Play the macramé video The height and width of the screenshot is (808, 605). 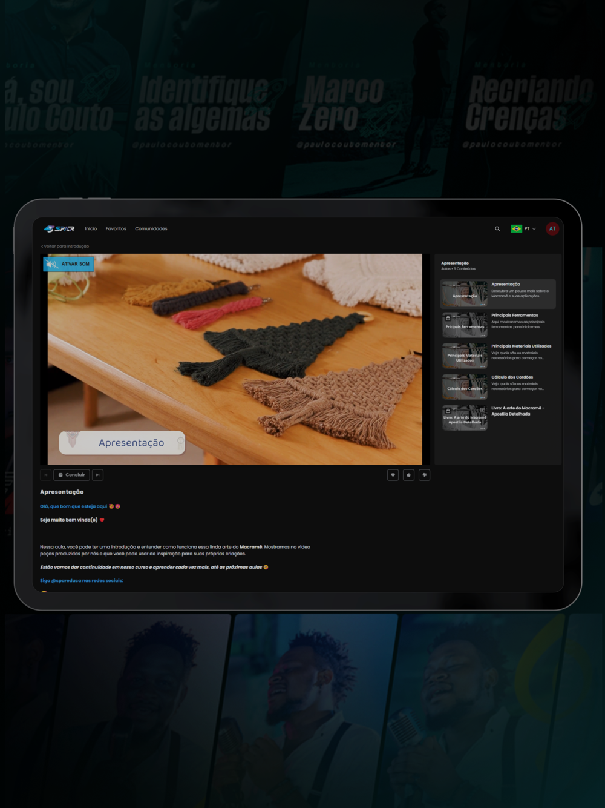pos(235,359)
